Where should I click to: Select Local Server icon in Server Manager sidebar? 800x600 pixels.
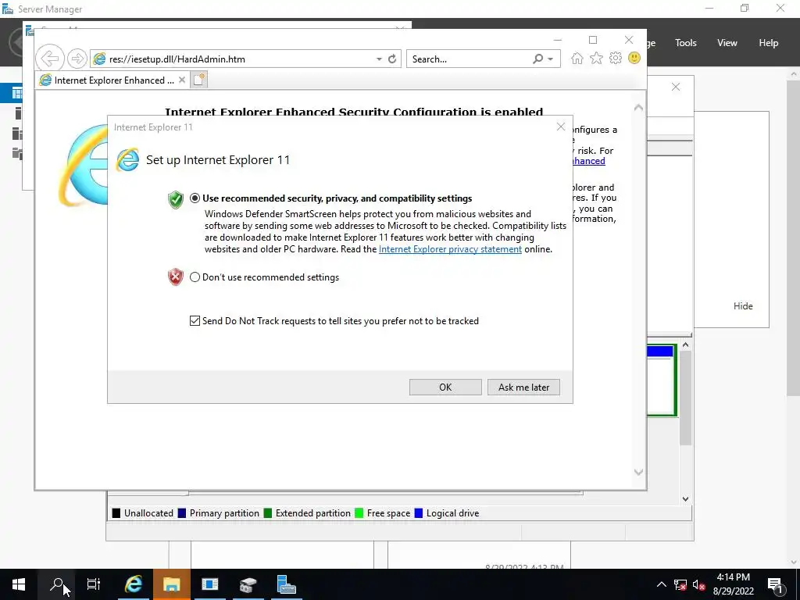18,113
